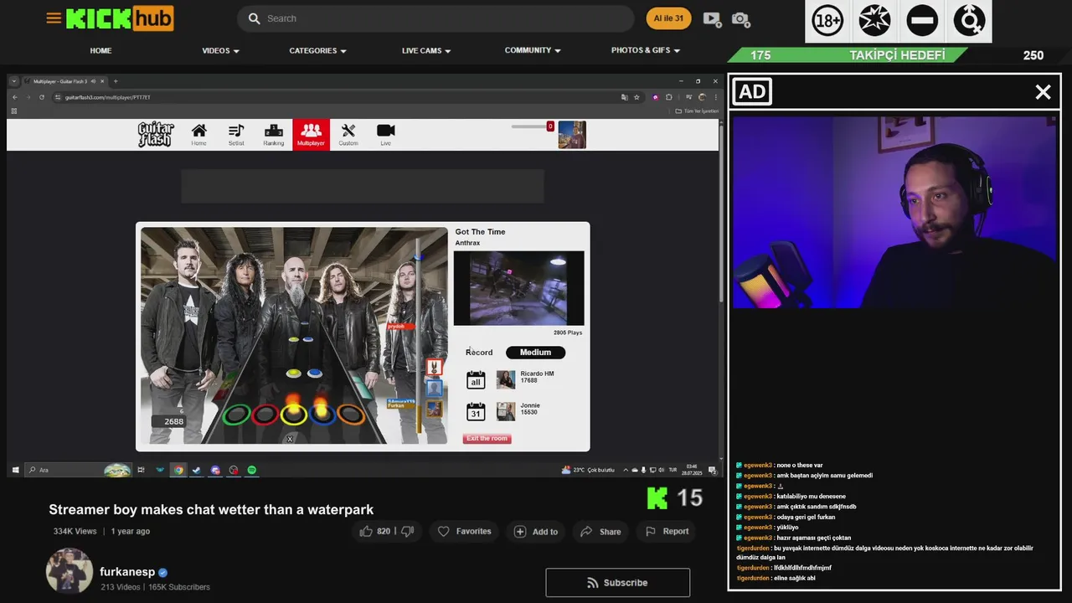
Task: Close the AD panel with X
Action: pyautogui.click(x=1043, y=92)
